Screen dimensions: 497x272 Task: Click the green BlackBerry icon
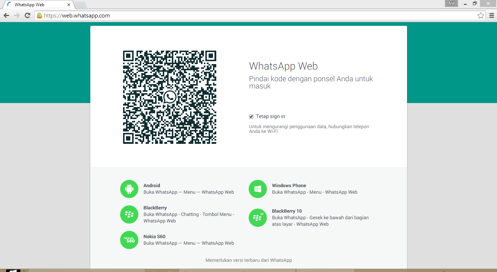(x=129, y=214)
